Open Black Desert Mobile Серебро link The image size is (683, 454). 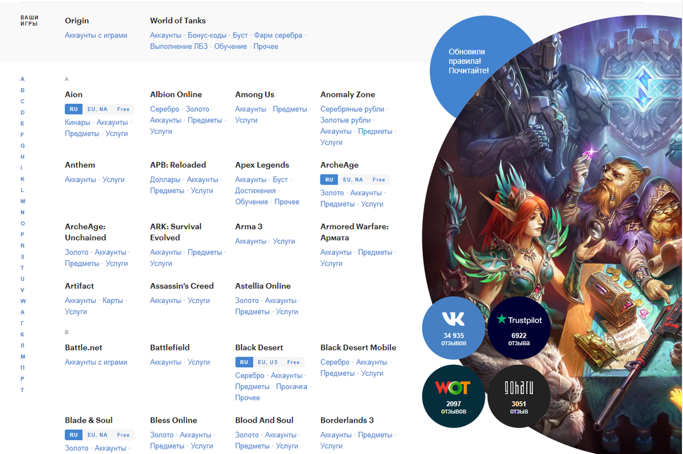[x=335, y=362]
